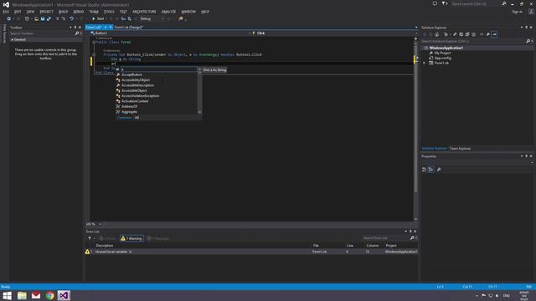Open the Debug configuration dropdown
Image resolution: width=536 pixels, height=301 pixels.
(x=152, y=18)
